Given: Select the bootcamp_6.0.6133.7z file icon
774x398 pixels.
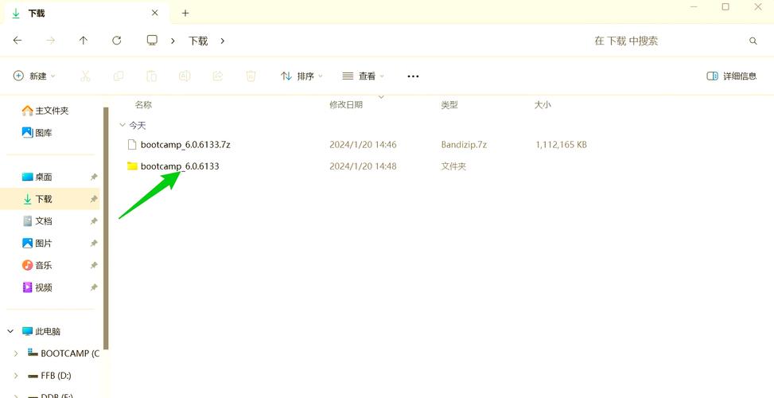Looking at the screenshot, I should tap(132, 145).
